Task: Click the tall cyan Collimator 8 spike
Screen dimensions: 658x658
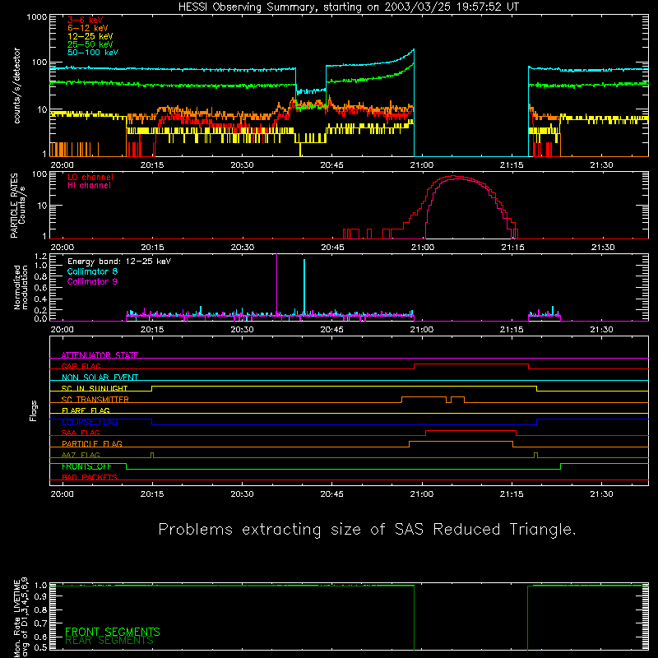Action: pos(304,286)
